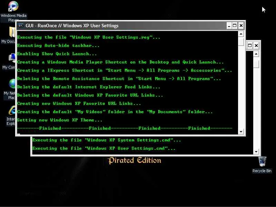
Task: Click the 'Finished' separator line
Action: [125, 128]
